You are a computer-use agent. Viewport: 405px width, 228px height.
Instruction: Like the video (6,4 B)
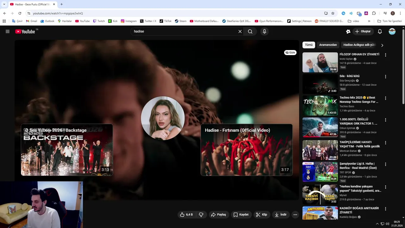click(x=186, y=214)
